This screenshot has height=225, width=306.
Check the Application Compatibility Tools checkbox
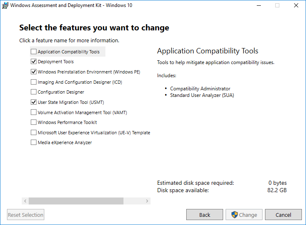[34, 52]
